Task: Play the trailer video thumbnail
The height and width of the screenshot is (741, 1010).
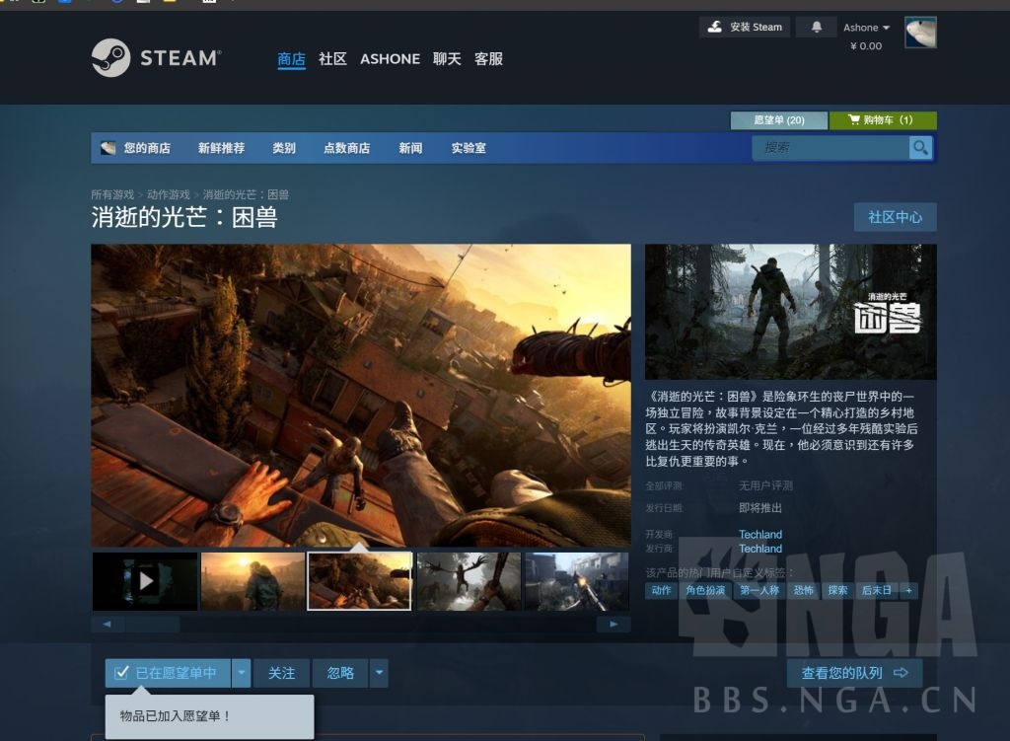Action: pos(146,581)
